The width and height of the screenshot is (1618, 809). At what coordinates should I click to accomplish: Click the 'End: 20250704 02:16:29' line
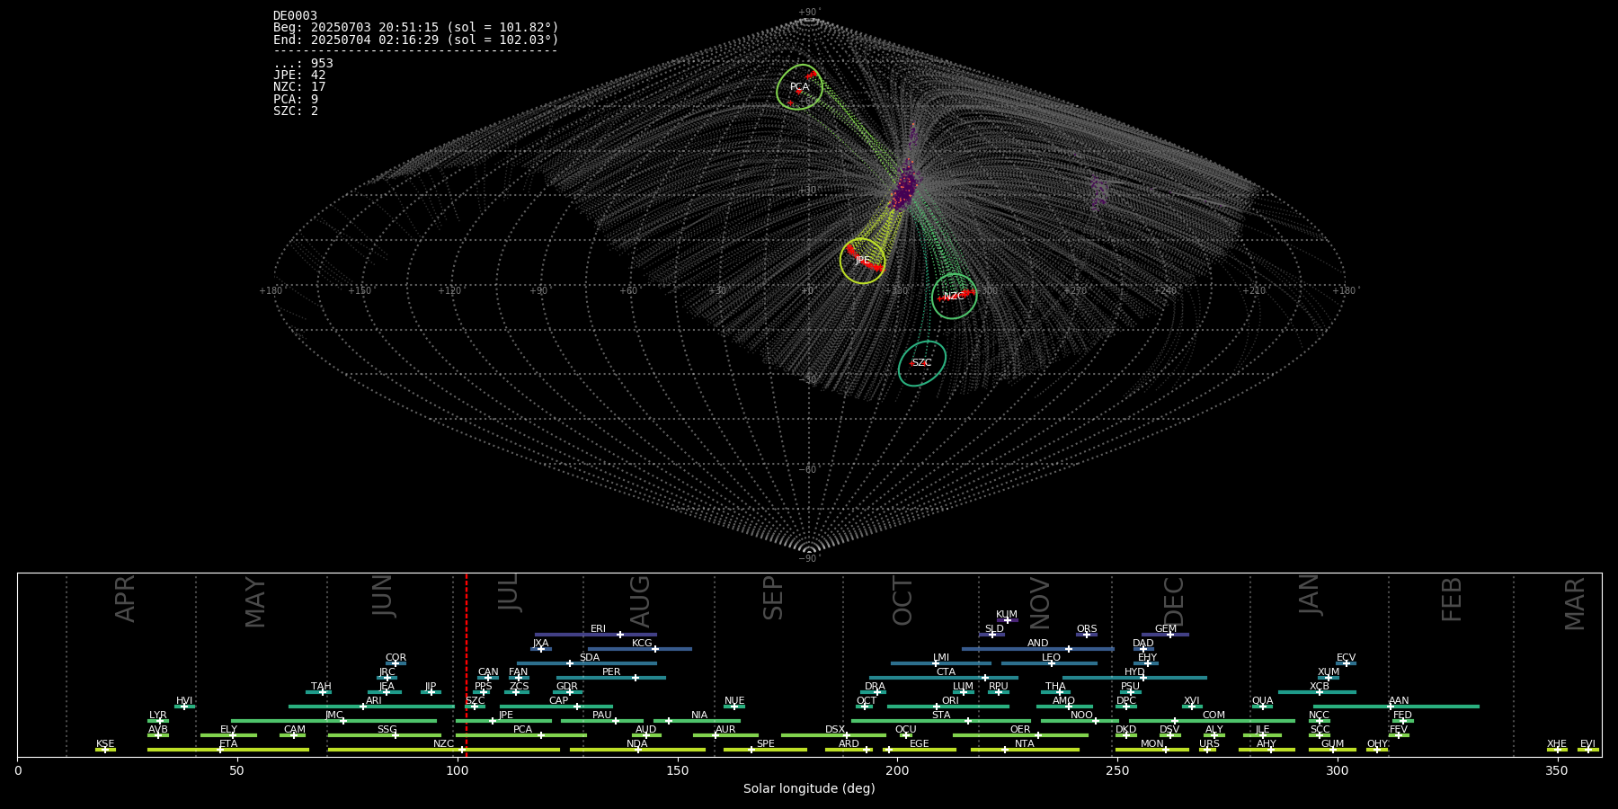click(x=416, y=40)
